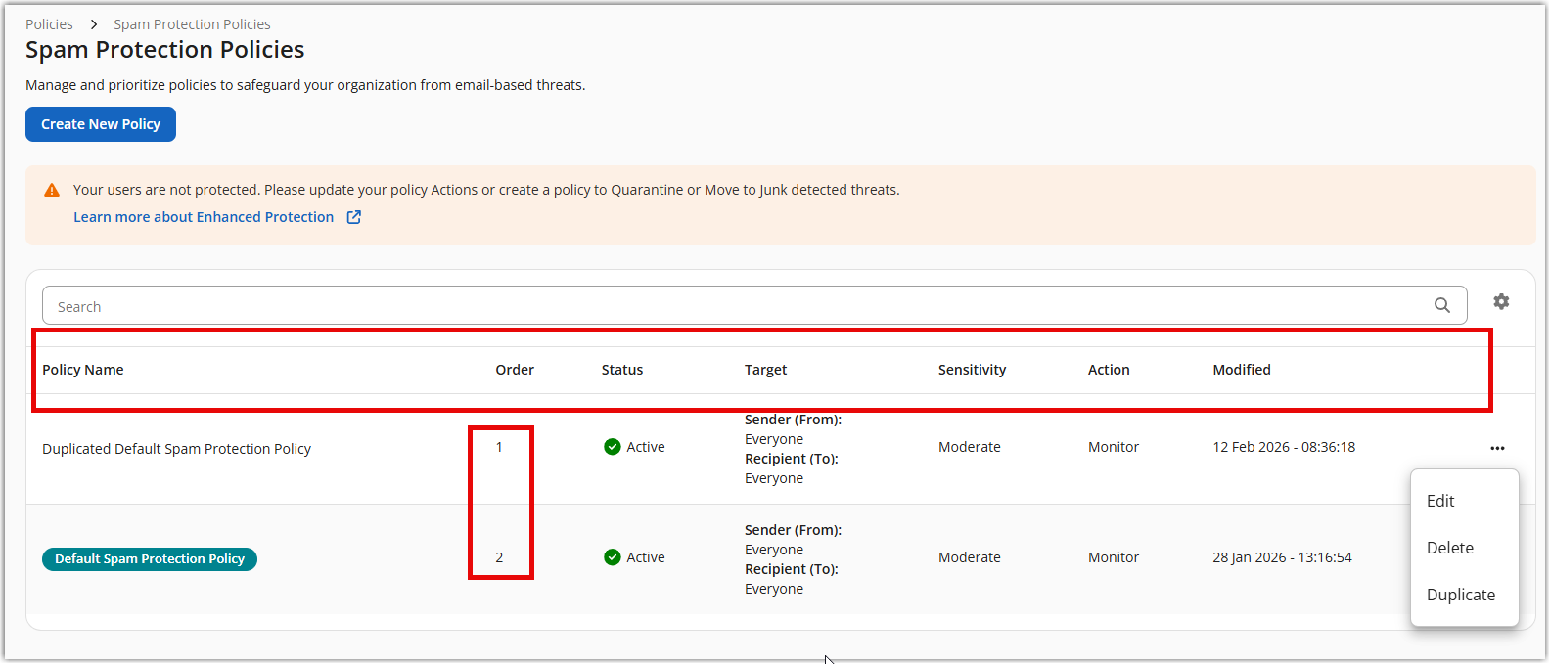Choose Edit from the context menu

tap(1440, 501)
